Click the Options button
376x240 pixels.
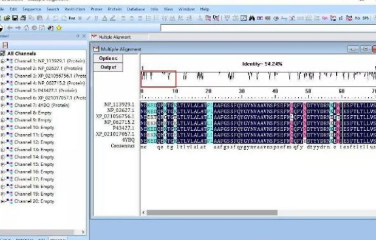coord(108,58)
